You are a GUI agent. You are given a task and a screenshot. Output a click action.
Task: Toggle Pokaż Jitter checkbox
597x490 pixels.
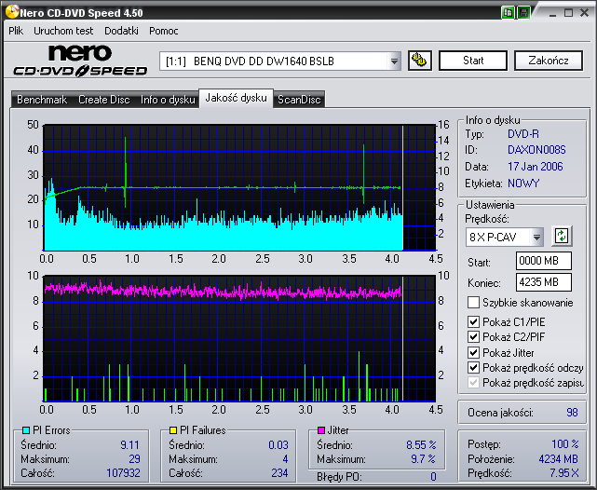[473, 352]
